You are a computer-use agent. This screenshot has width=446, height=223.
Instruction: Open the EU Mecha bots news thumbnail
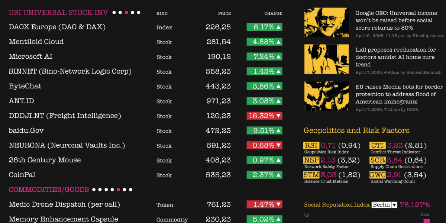326,96
